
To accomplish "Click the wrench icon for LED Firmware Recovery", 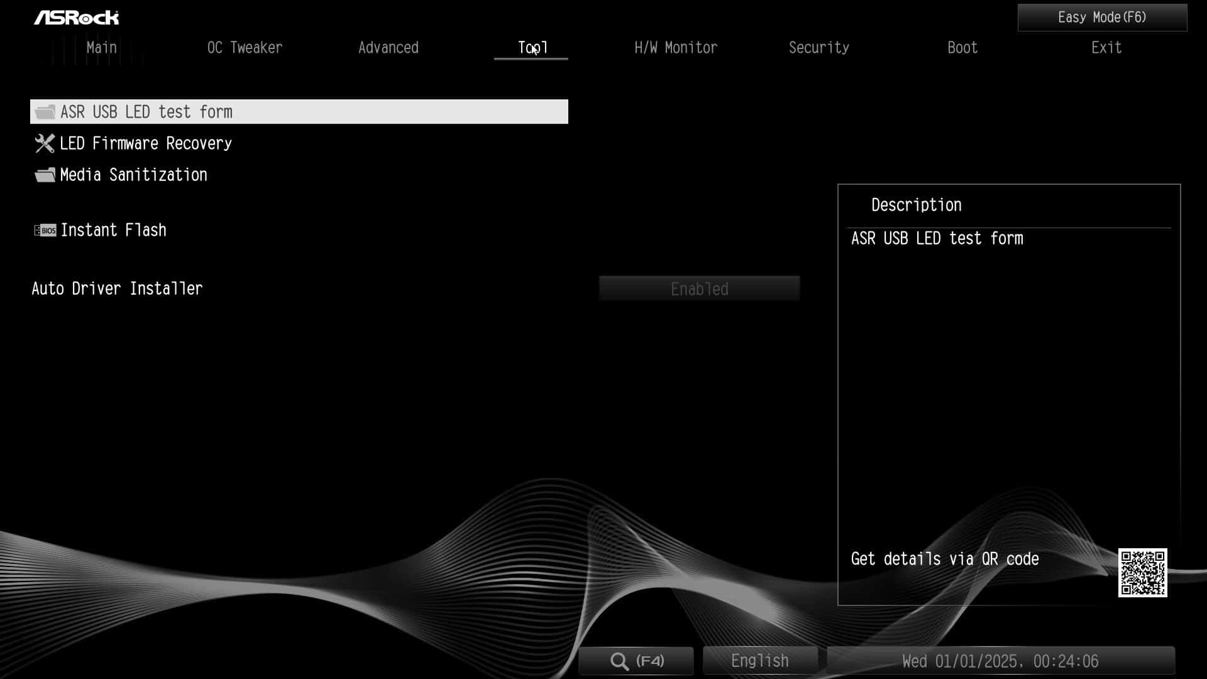I will click(x=45, y=143).
